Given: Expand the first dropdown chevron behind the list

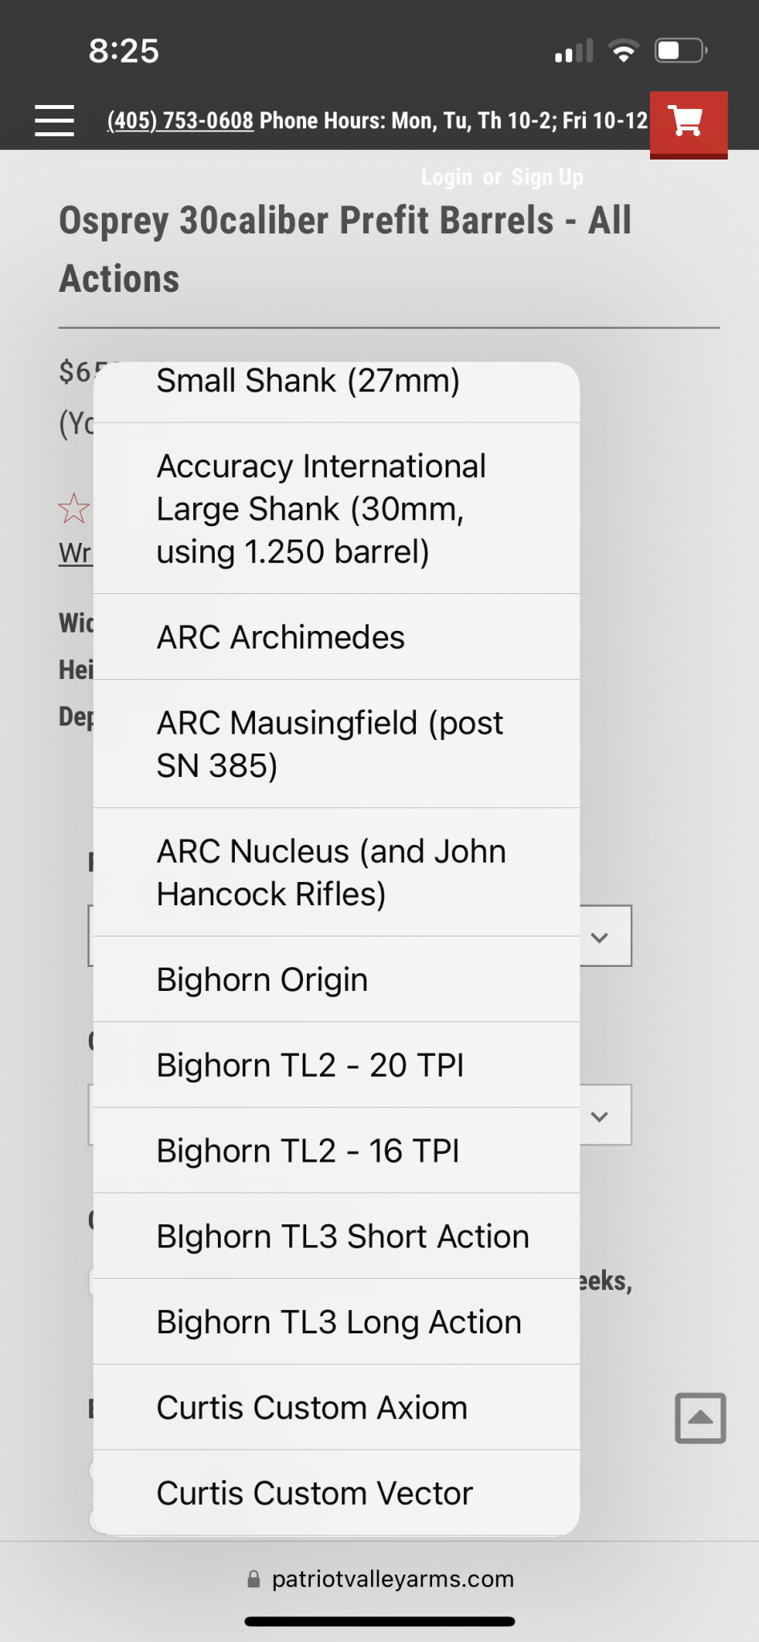Looking at the screenshot, I should pos(600,936).
